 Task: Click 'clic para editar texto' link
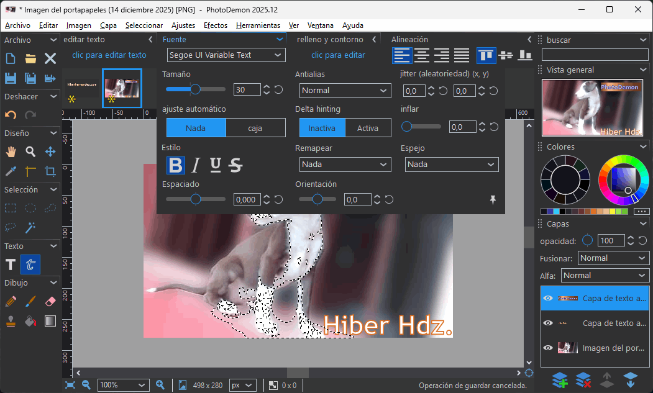(109, 55)
